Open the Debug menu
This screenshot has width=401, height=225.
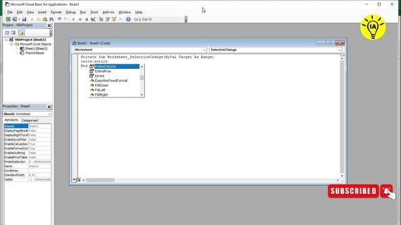click(71, 12)
